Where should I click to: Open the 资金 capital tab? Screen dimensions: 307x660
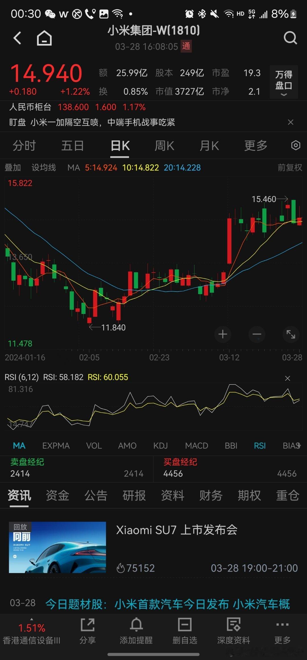pyautogui.click(x=57, y=496)
